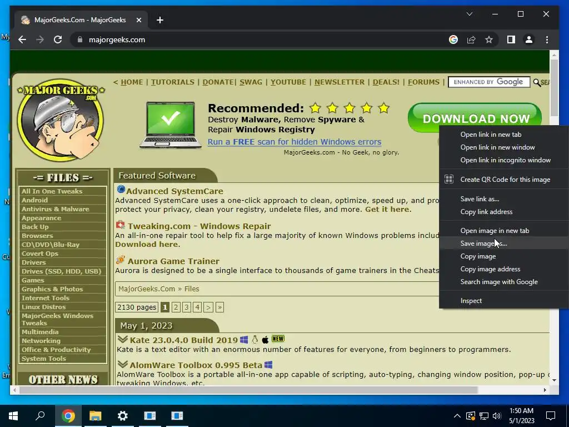This screenshot has width=569, height=427.
Task: Open the NEWSLETTER nav link
Action: click(340, 82)
